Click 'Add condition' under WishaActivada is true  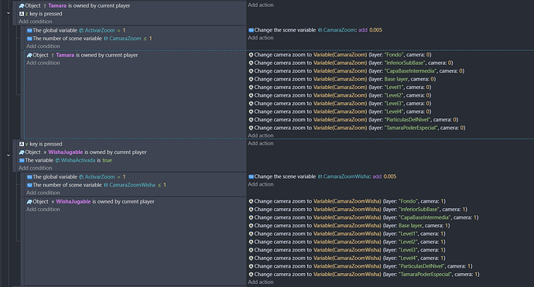[x=36, y=168]
